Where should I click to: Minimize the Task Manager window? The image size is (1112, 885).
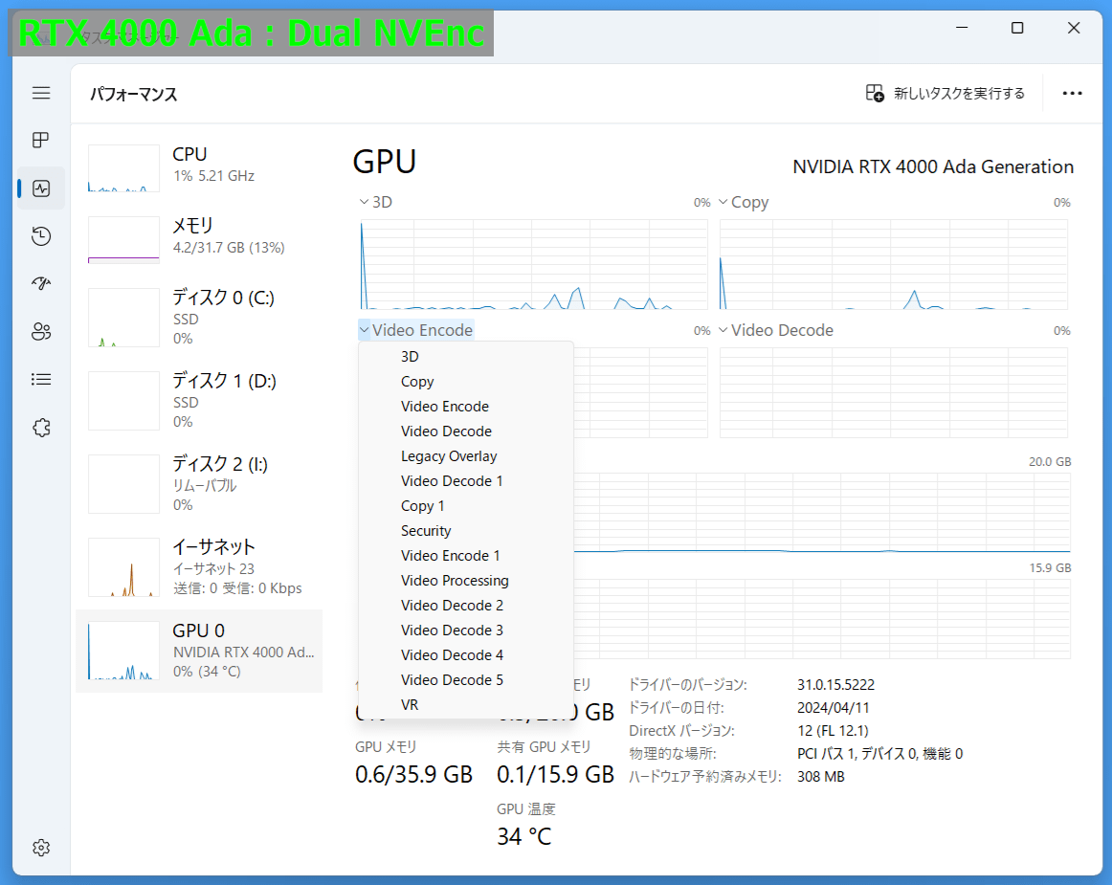pyautogui.click(x=962, y=28)
